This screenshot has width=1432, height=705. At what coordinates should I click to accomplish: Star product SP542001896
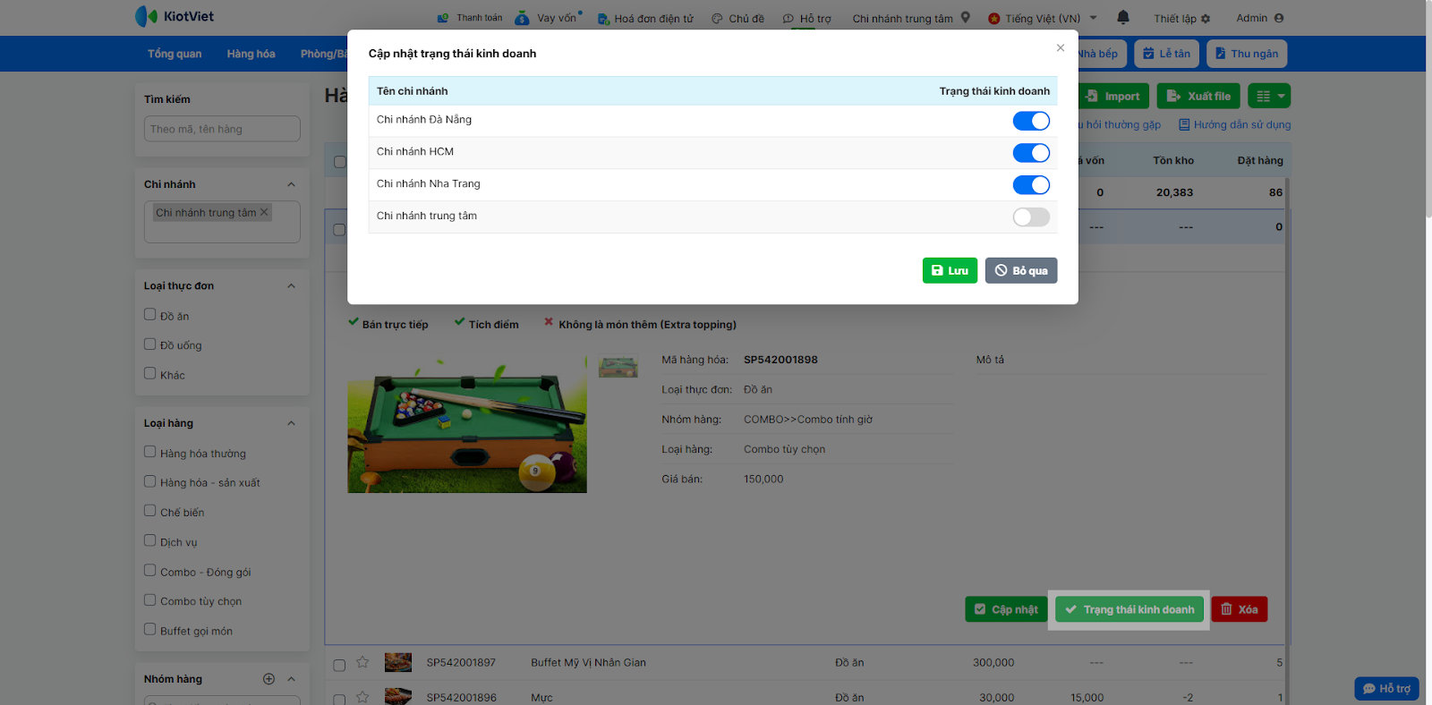(x=362, y=697)
